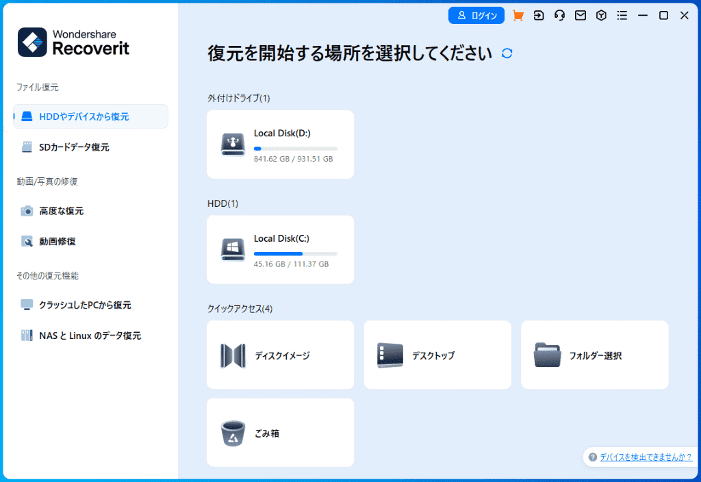Click the NAS server icon in sidebar
The height and width of the screenshot is (482, 701).
(x=27, y=335)
